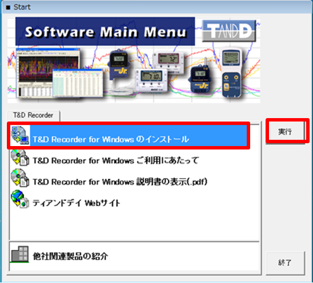313x283 pixels.
Task: Select T&D Recorder for Windows のインストール
Action: [129, 135]
